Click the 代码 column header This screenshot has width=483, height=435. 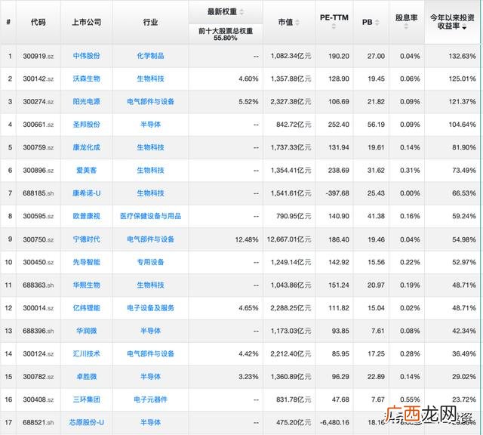(x=38, y=22)
